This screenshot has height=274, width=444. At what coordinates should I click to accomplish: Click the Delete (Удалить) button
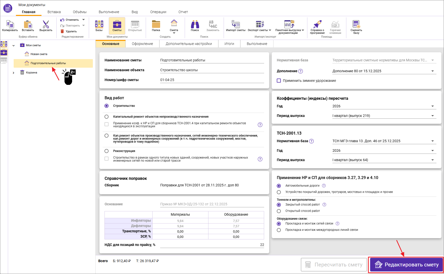[69, 31]
